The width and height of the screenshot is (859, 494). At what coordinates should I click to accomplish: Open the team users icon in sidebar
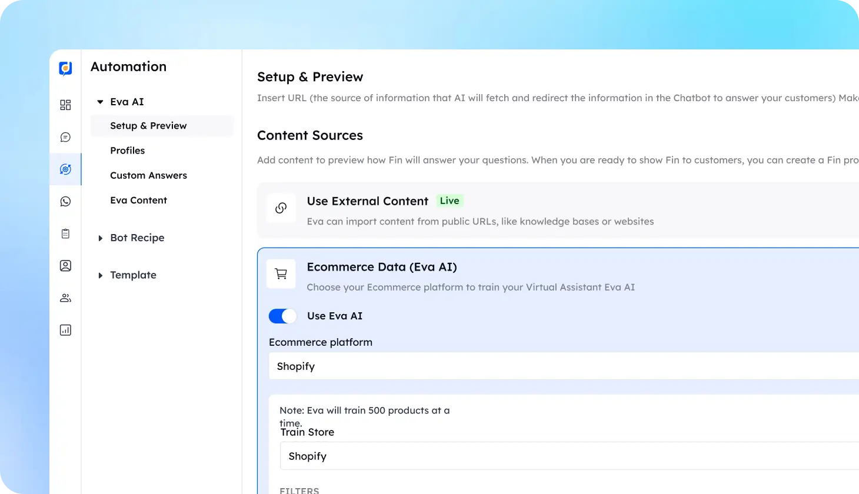[65, 298]
